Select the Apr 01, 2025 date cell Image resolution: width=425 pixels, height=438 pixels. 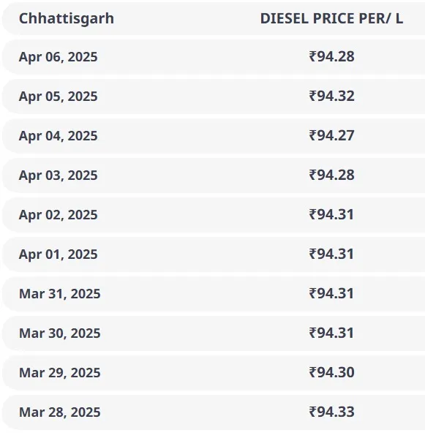(58, 254)
